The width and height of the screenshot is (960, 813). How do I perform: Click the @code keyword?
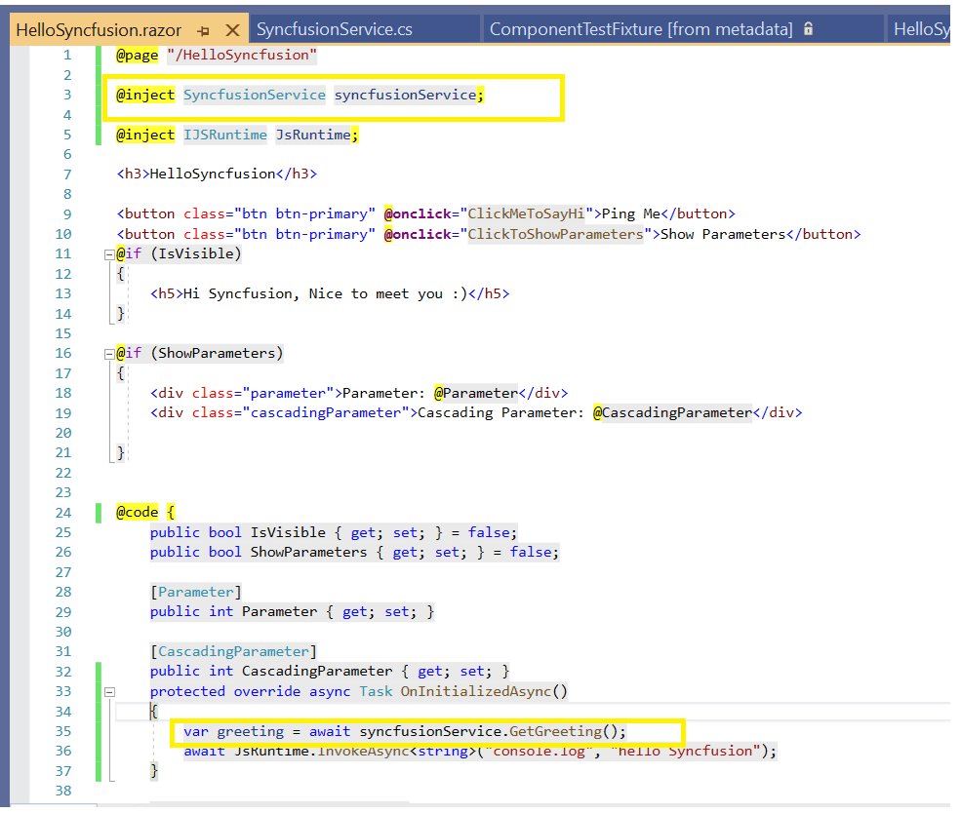(x=138, y=512)
